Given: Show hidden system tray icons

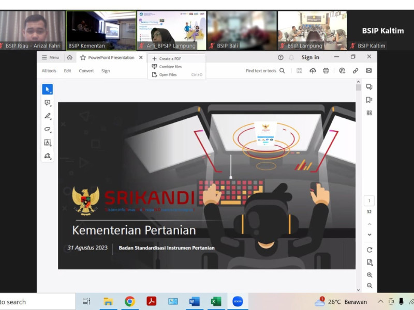Looking at the screenshot, I should [380, 302].
